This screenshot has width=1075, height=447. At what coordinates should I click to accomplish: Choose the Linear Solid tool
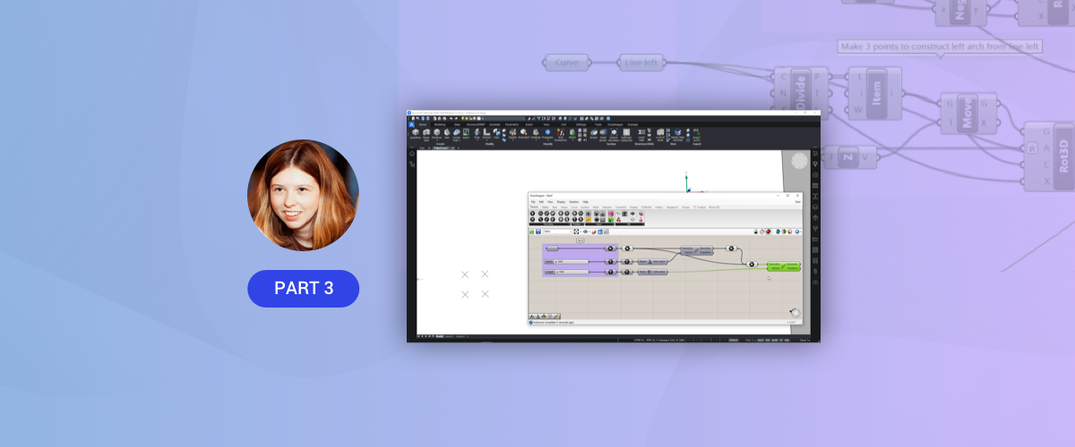pos(641,135)
